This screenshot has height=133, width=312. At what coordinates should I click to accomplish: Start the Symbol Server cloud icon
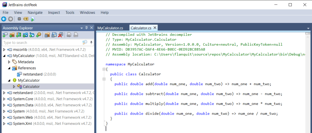[x=32, y=19]
